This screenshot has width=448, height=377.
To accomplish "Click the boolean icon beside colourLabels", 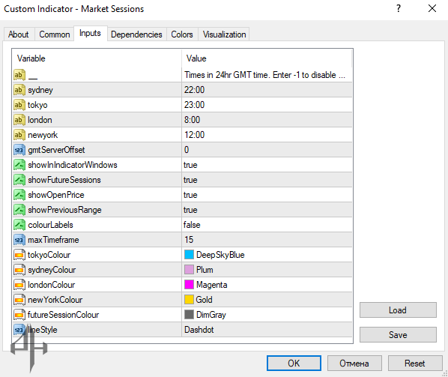I will click(x=19, y=225).
